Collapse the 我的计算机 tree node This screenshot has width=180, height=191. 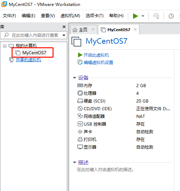click(5, 46)
